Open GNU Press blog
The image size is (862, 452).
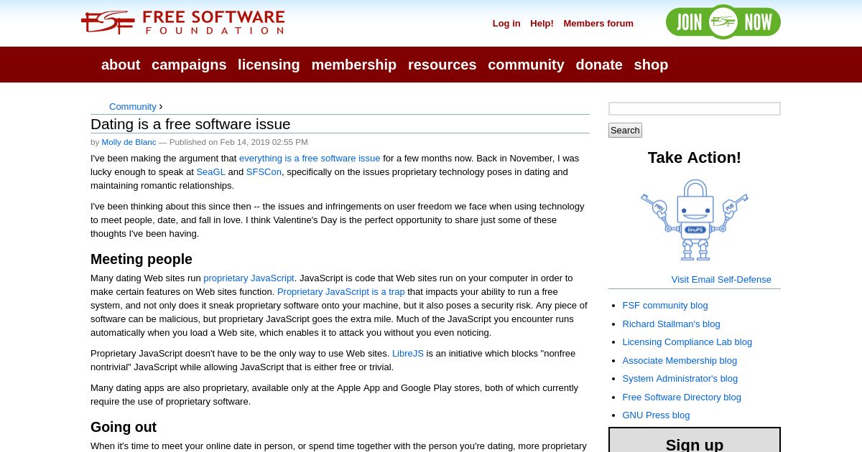656,415
